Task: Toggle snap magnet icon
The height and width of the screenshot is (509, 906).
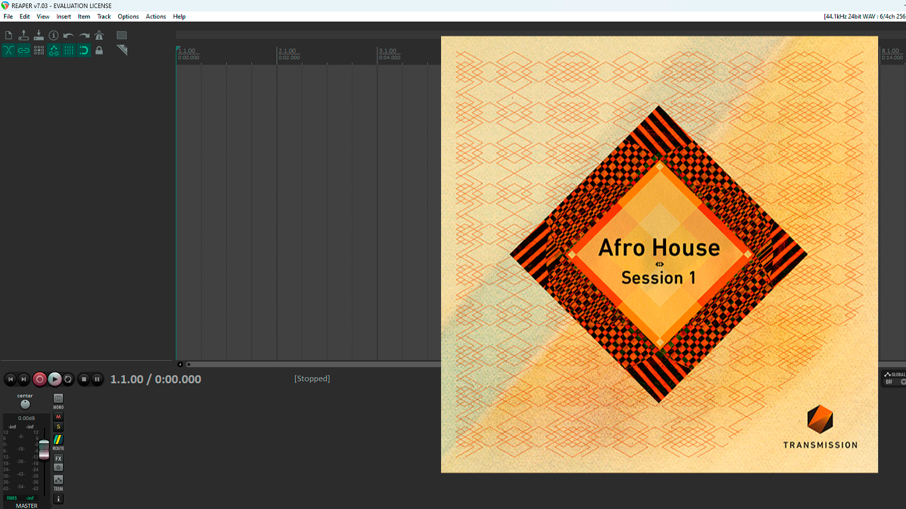Action: tap(84, 50)
